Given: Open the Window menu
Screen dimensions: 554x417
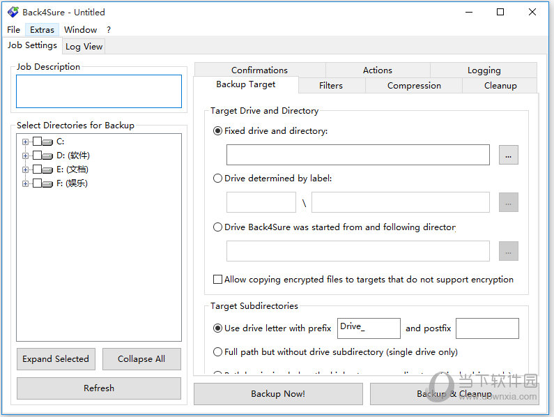Looking at the screenshot, I should click(81, 30).
